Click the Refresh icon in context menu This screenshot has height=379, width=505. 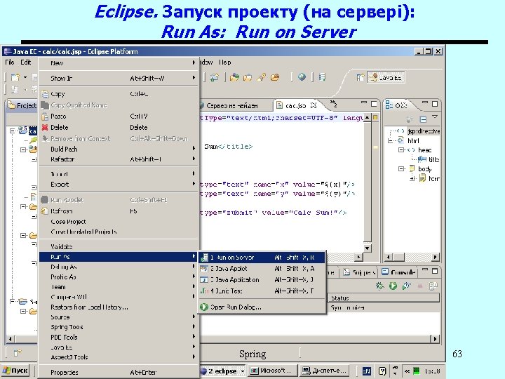pyautogui.click(x=44, y=211)
